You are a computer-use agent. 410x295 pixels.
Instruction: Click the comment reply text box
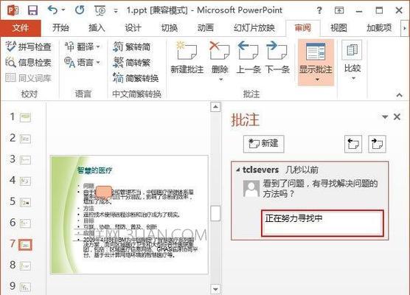tap(322, 223)
